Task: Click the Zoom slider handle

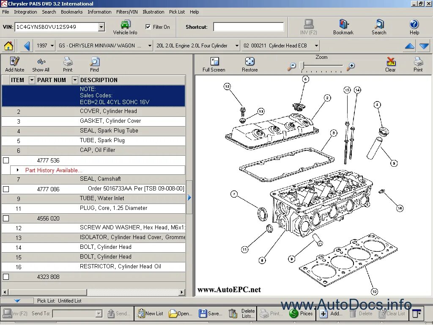Action: click(302, 66)
